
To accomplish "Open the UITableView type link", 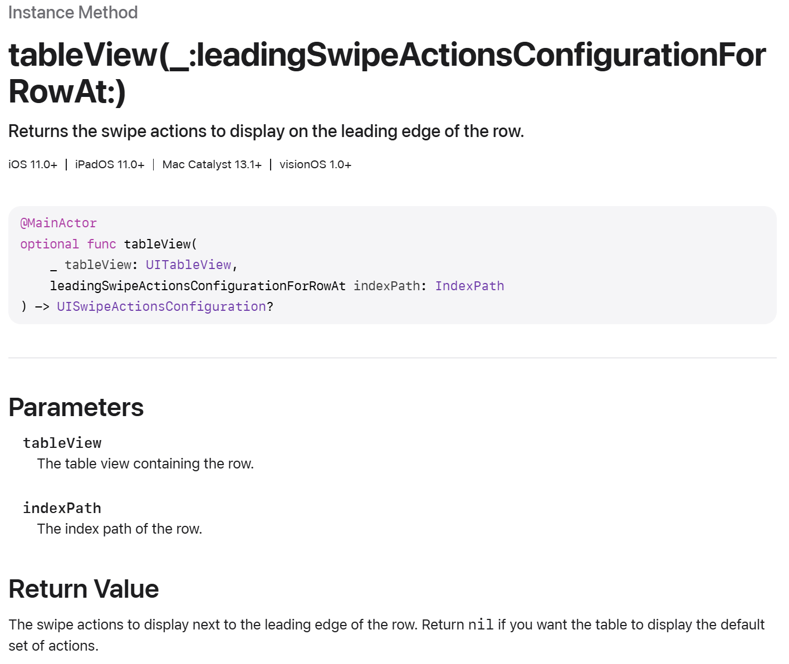I will [x=188, y=265].
